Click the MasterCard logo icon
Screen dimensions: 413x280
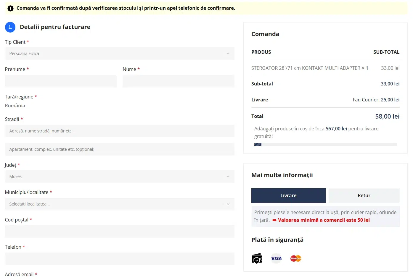296,258
